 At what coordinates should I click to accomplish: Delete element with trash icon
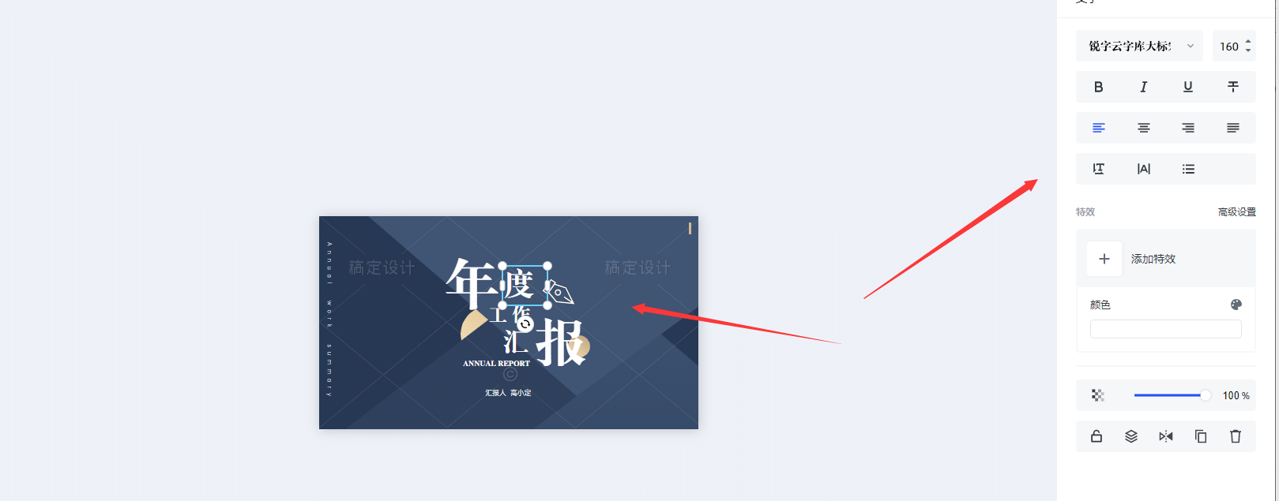(1236, 436)
